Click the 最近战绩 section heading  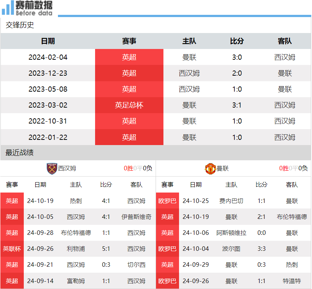[19, 152]
